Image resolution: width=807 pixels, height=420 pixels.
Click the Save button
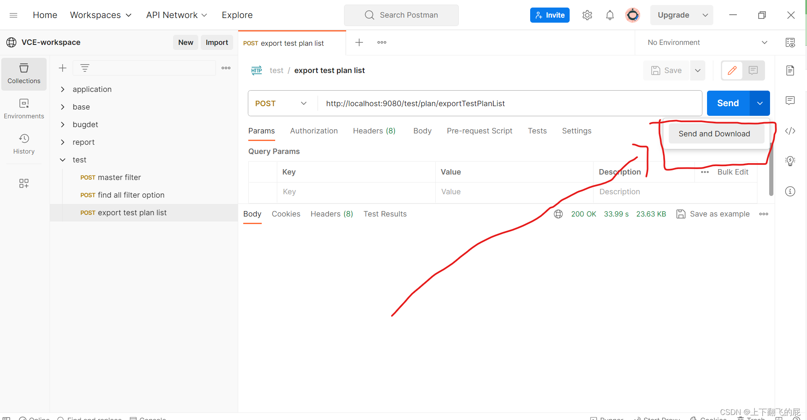pyautogui.click(x=666, y=70)
